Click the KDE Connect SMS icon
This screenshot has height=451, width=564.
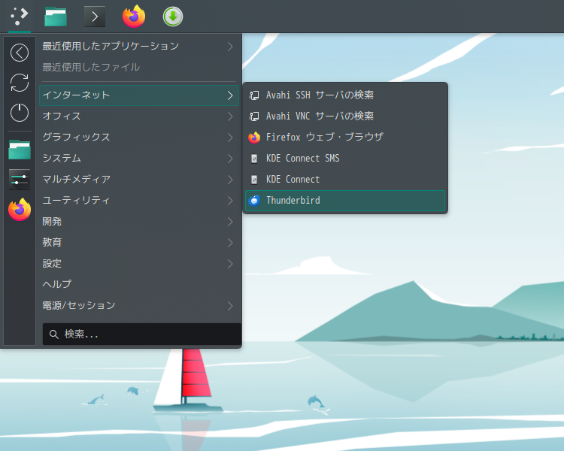coord(254,159)
